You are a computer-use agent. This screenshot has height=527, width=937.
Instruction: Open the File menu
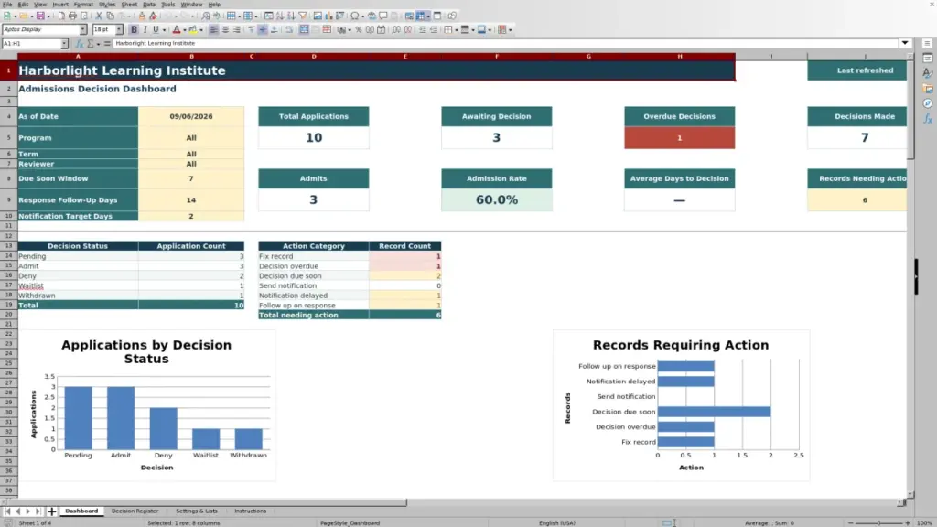7,5
